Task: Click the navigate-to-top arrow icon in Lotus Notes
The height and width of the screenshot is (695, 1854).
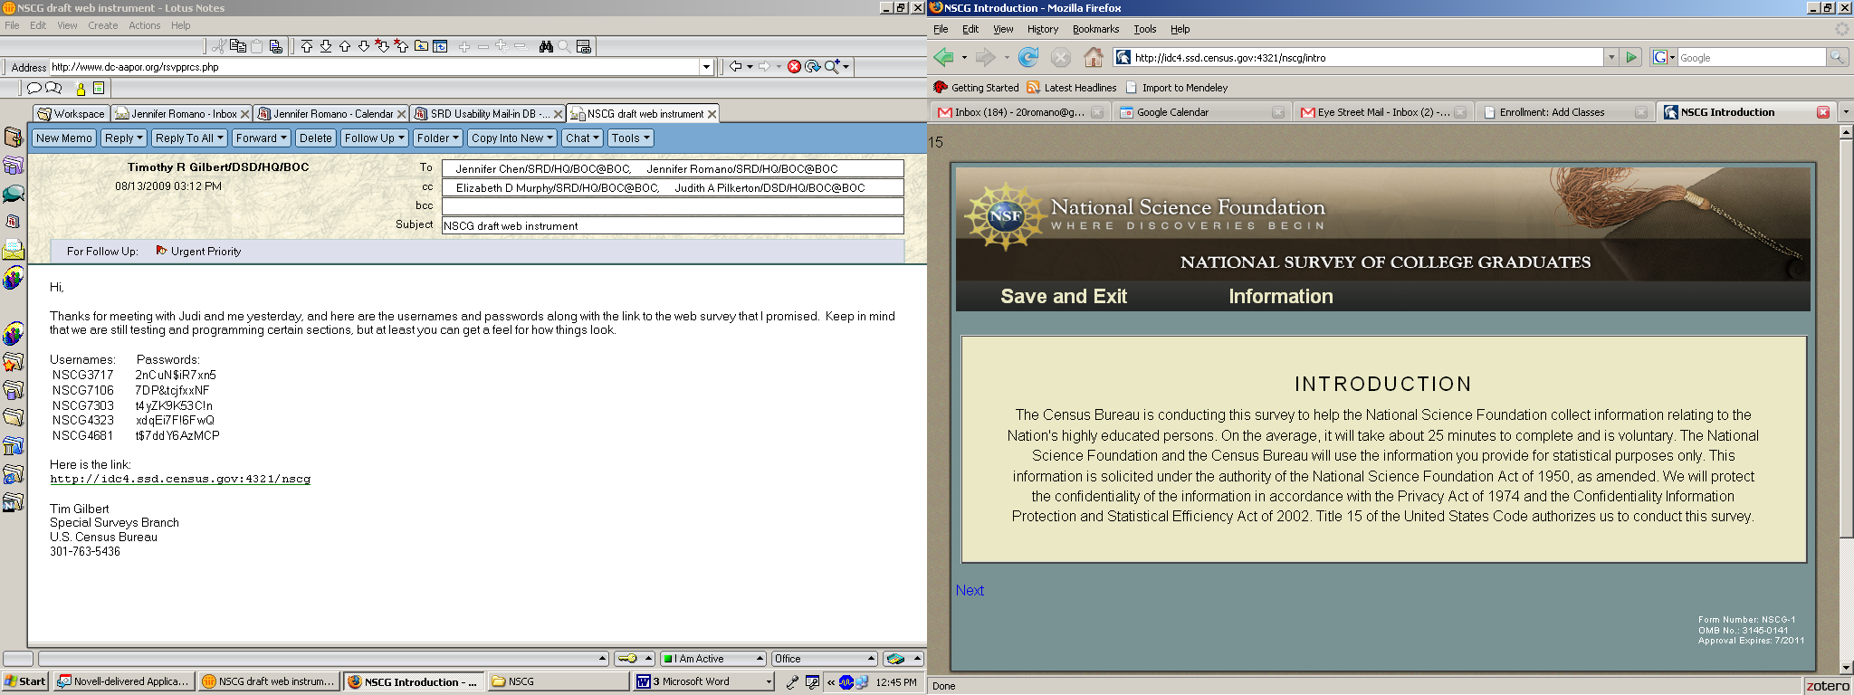Action: [307, 46]
